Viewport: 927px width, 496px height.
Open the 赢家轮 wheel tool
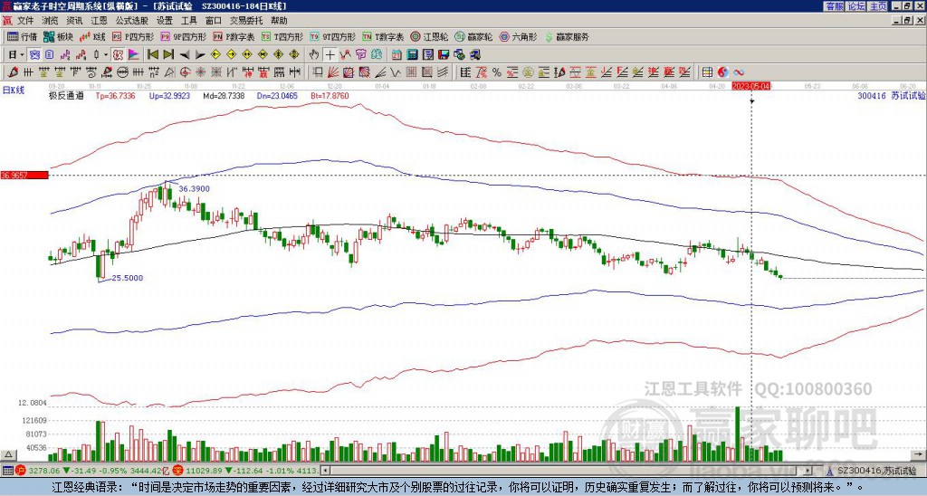pyautogui.click(x=473, y=36)
